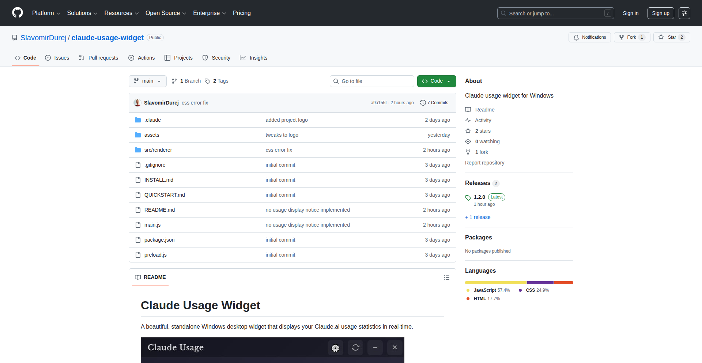Click SlavomirDurej's avatar in the commit row
Screen dimensions: 702x363
click(x=137, y=103)
